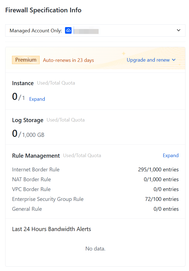Click the Internet Border Rule row
Viewport: 189px width, 271px height.
pyautogui.click(x=95, y=169)
